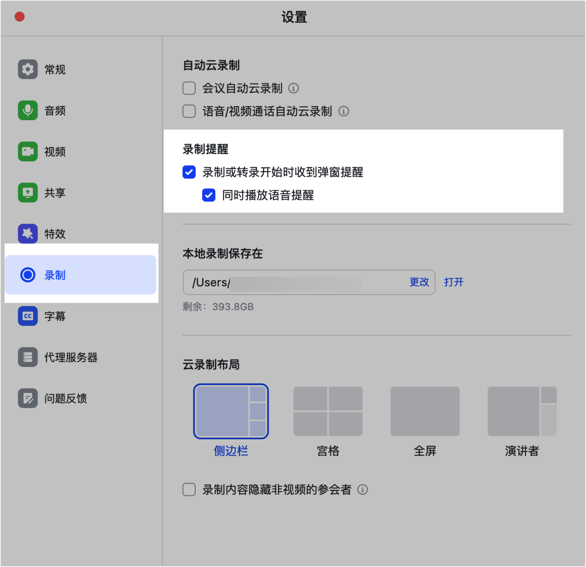Uncheck 同时播放语音提醒 checkbox
586x567 pixels.
pyautogui.click(x=209, y=195)
